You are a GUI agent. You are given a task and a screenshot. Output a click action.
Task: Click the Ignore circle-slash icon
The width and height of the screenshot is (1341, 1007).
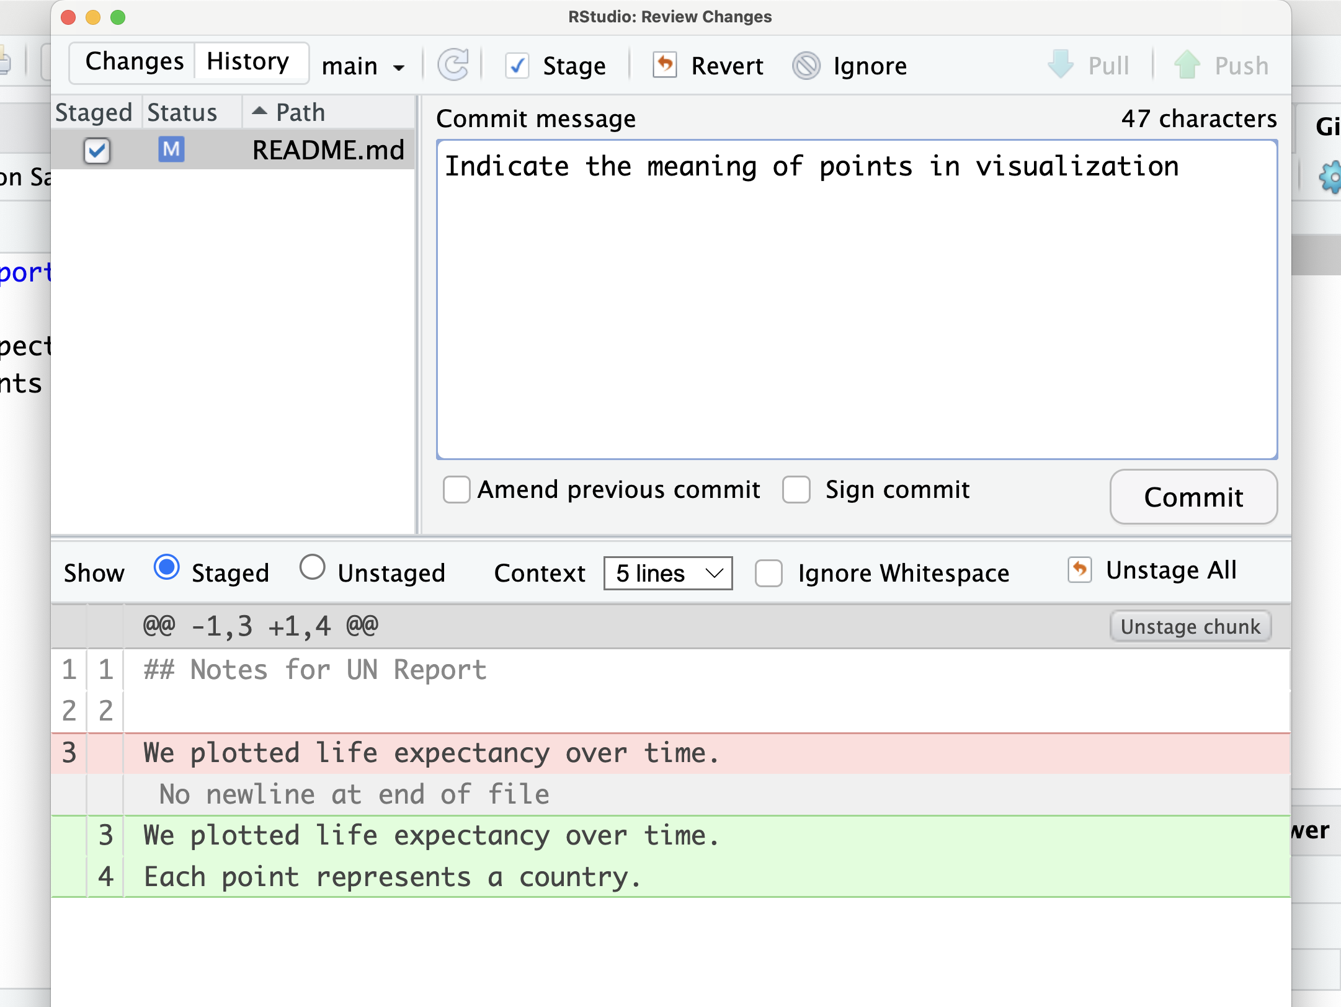point(806,65)
